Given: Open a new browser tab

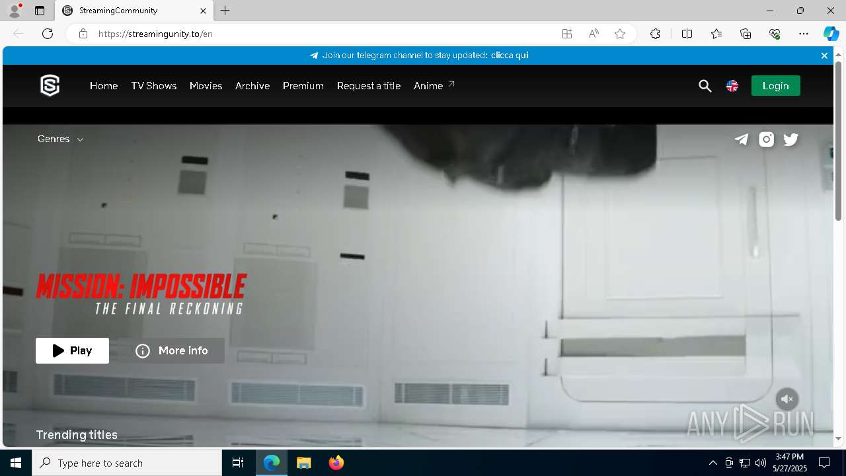Looking at the screenshot, I should click(225, 11).
